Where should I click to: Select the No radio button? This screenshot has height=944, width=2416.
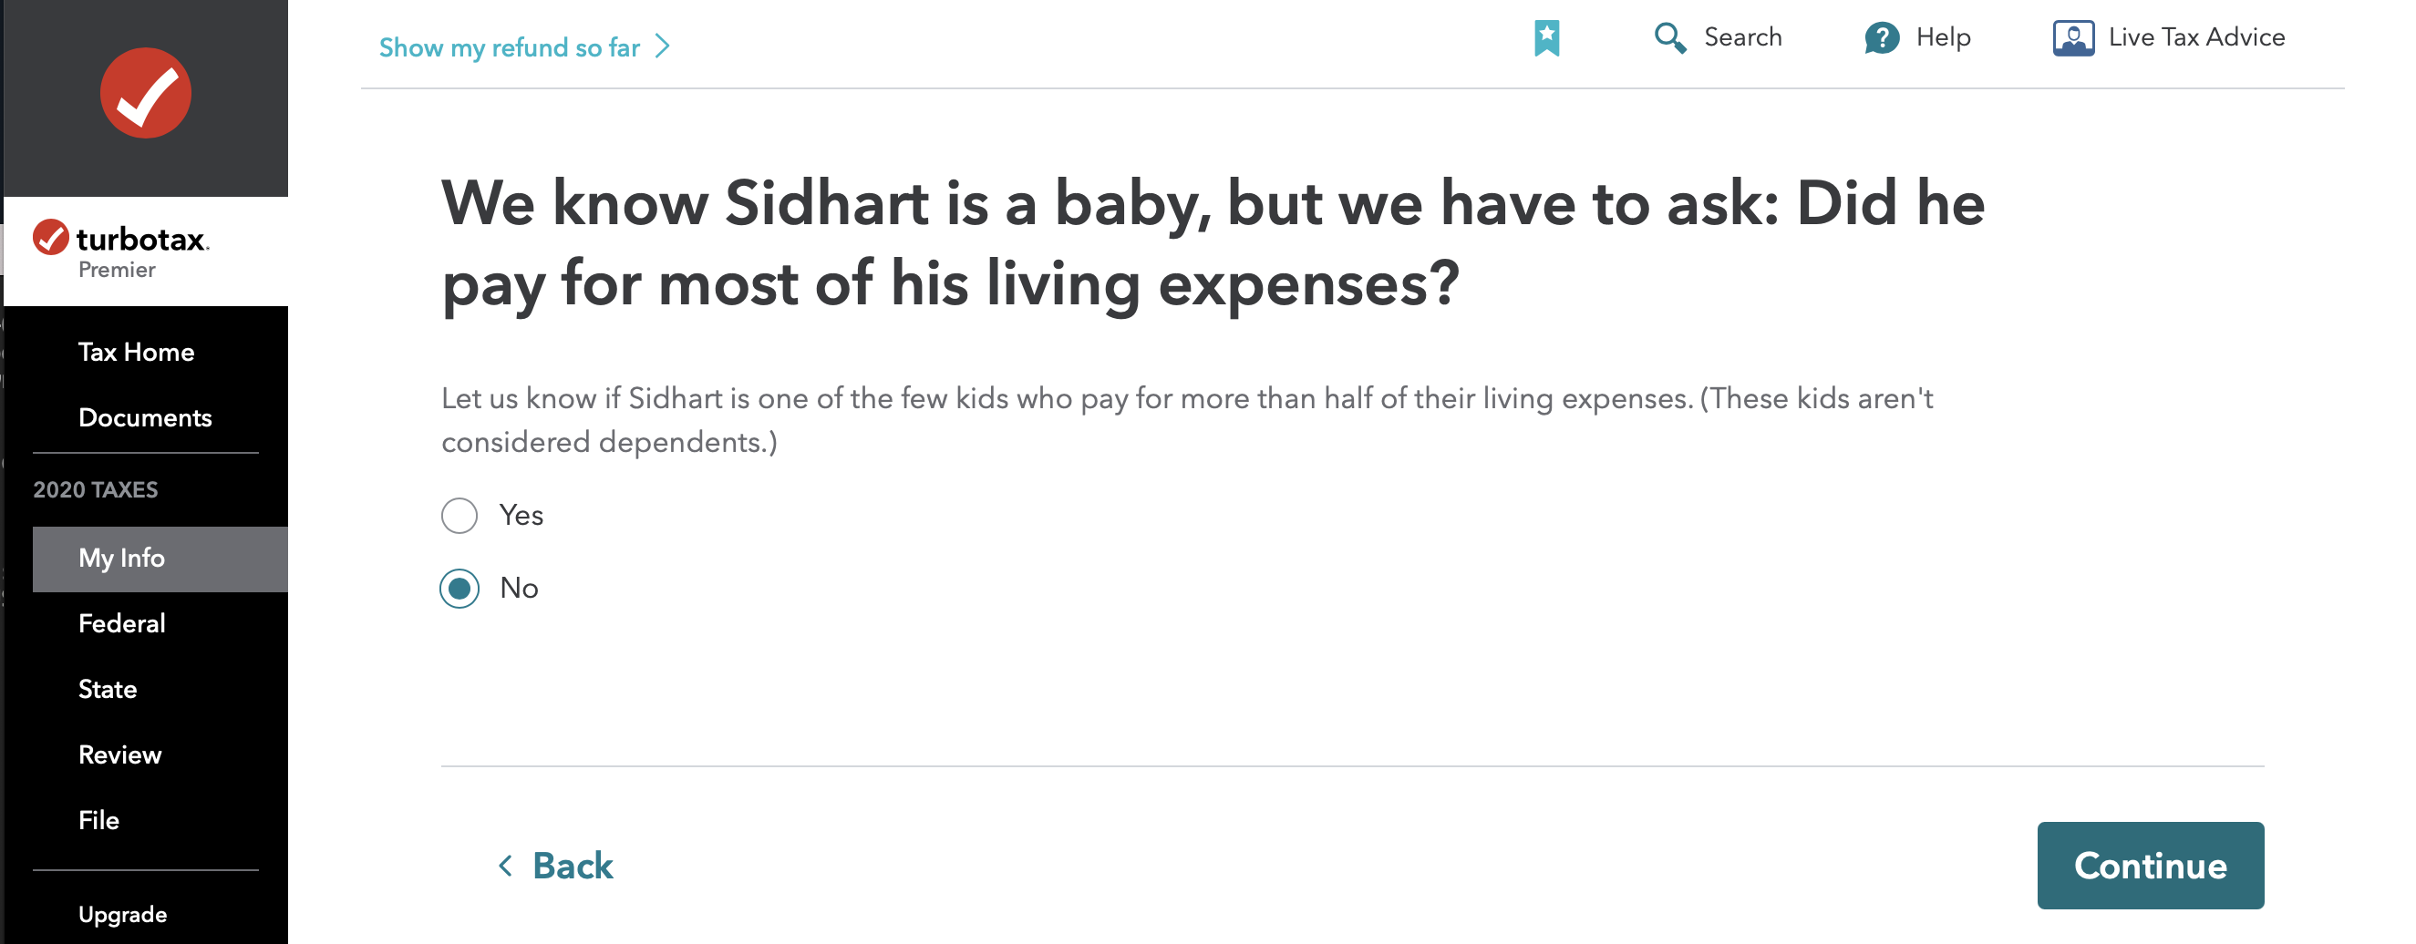459,589
